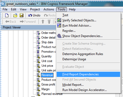Choose Find Report Dependencies
Screen dimensions: 123x97
[x=88, y=74]
